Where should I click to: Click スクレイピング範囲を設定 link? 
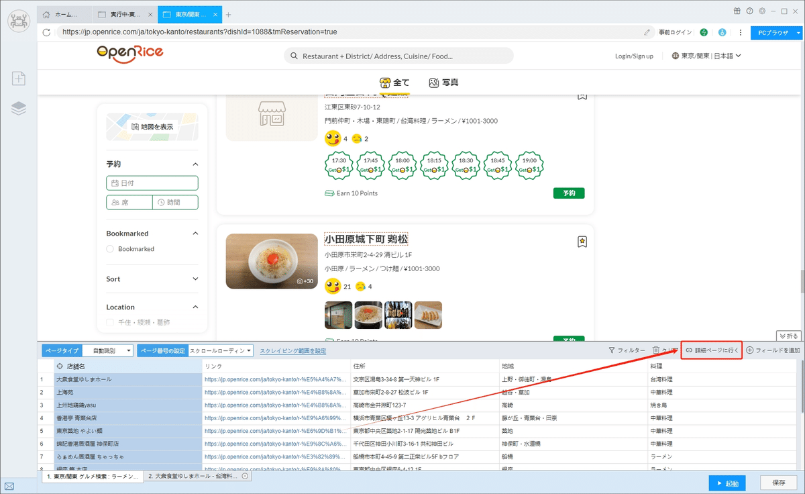[x=293, y=350]
